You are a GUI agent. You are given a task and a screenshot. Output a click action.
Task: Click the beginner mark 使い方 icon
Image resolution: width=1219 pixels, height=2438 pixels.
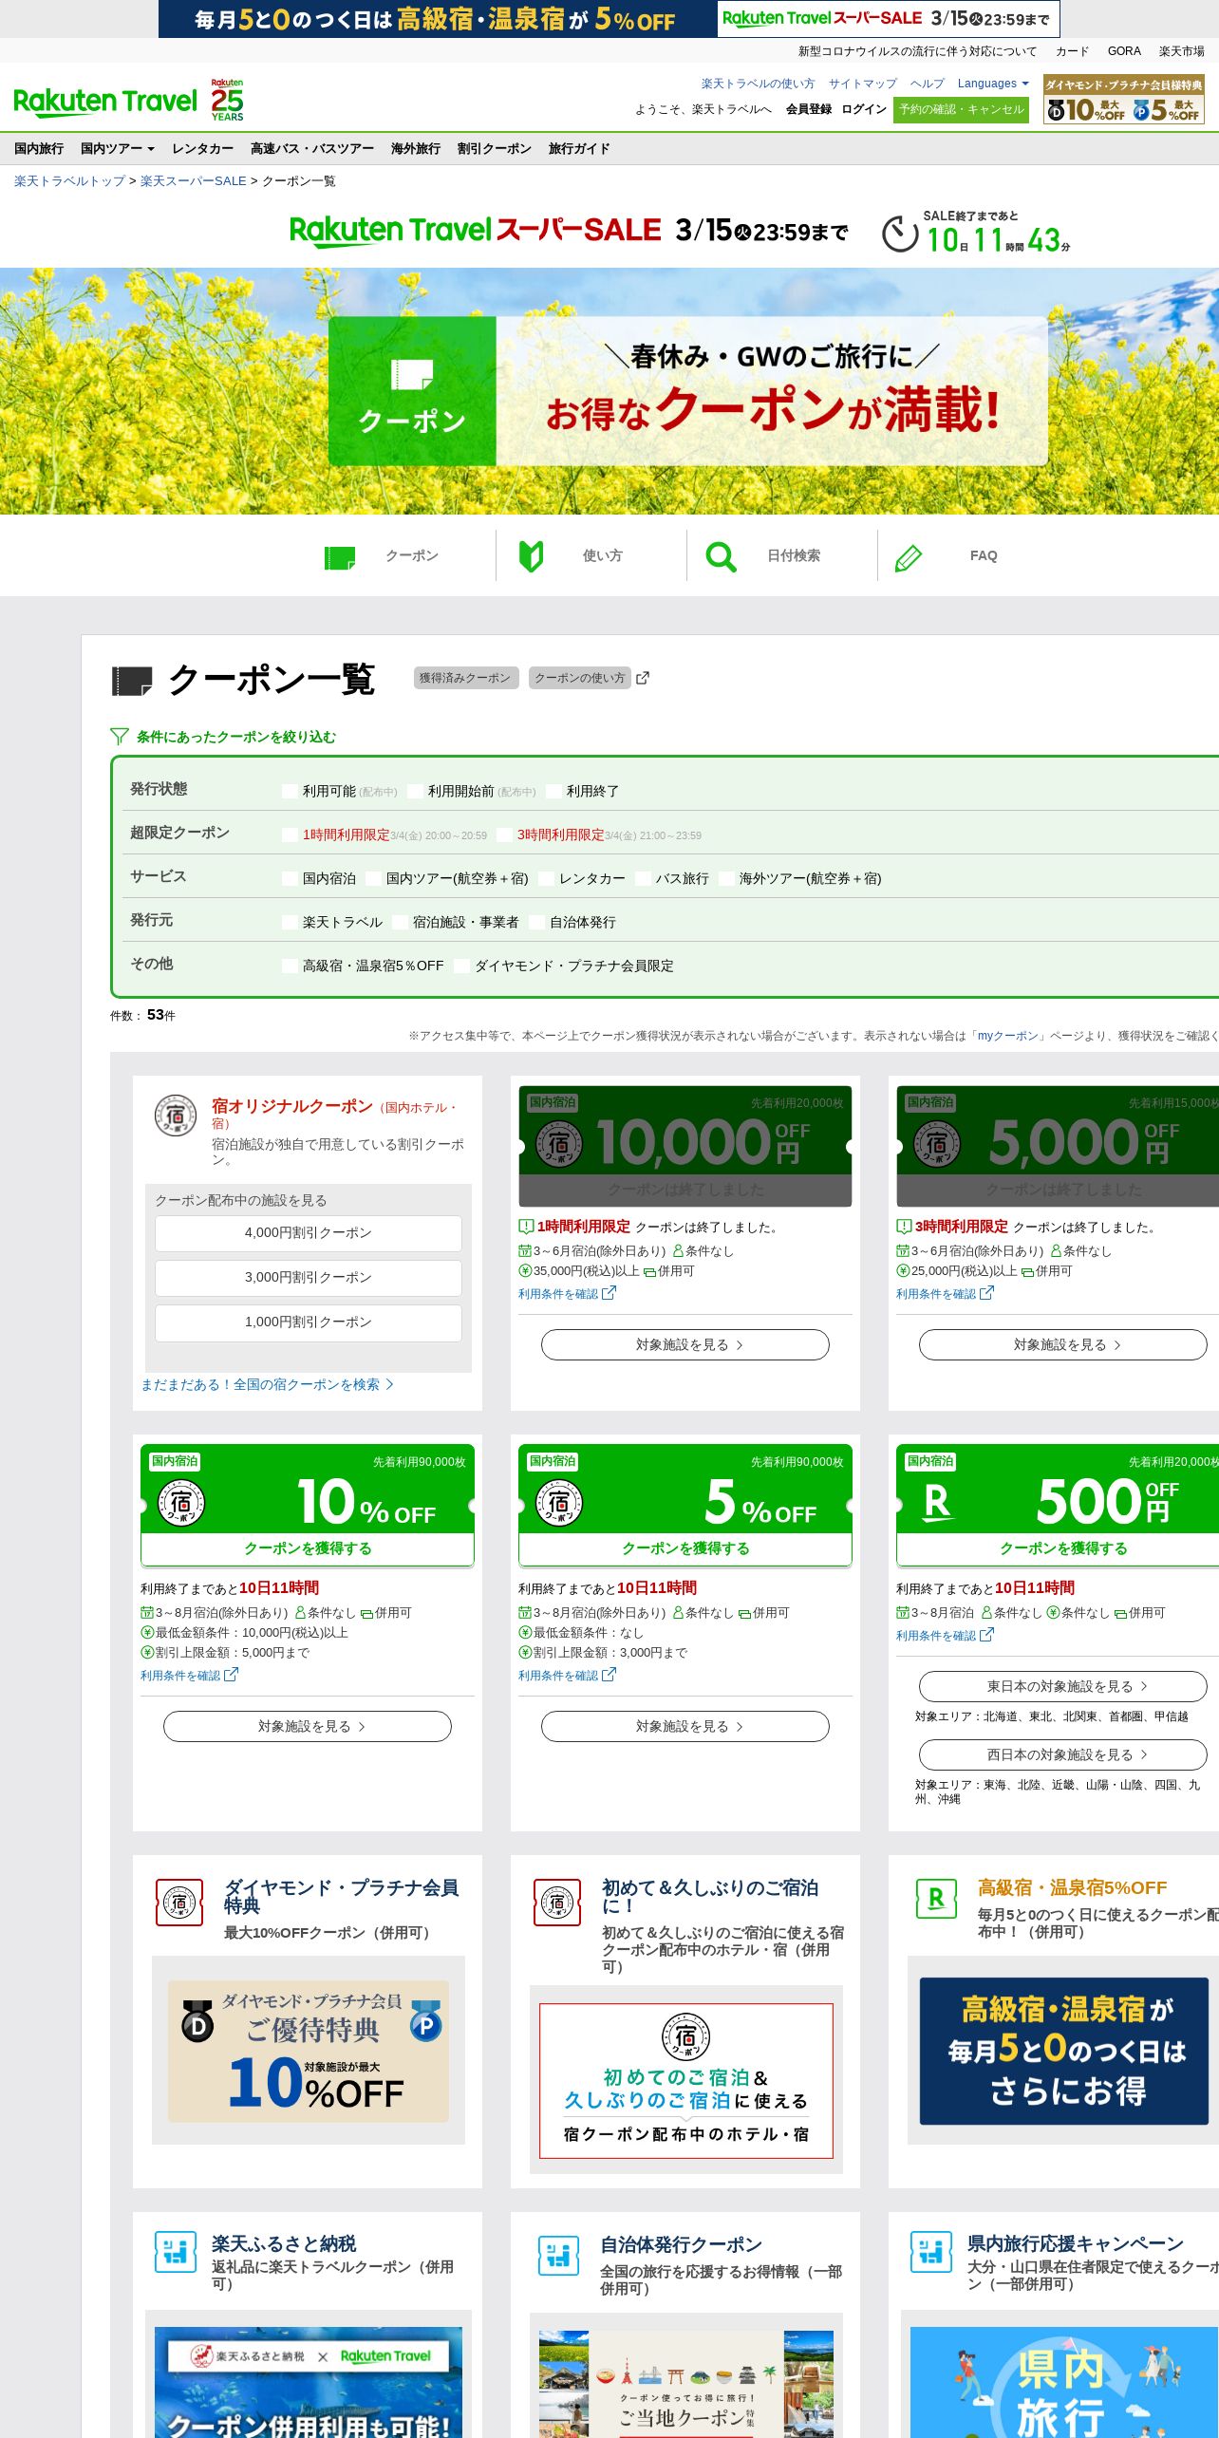click(x=531, y=556)
